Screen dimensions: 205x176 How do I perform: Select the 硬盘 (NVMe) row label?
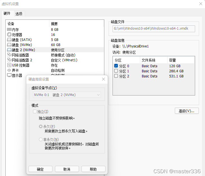tap(22, 45)
